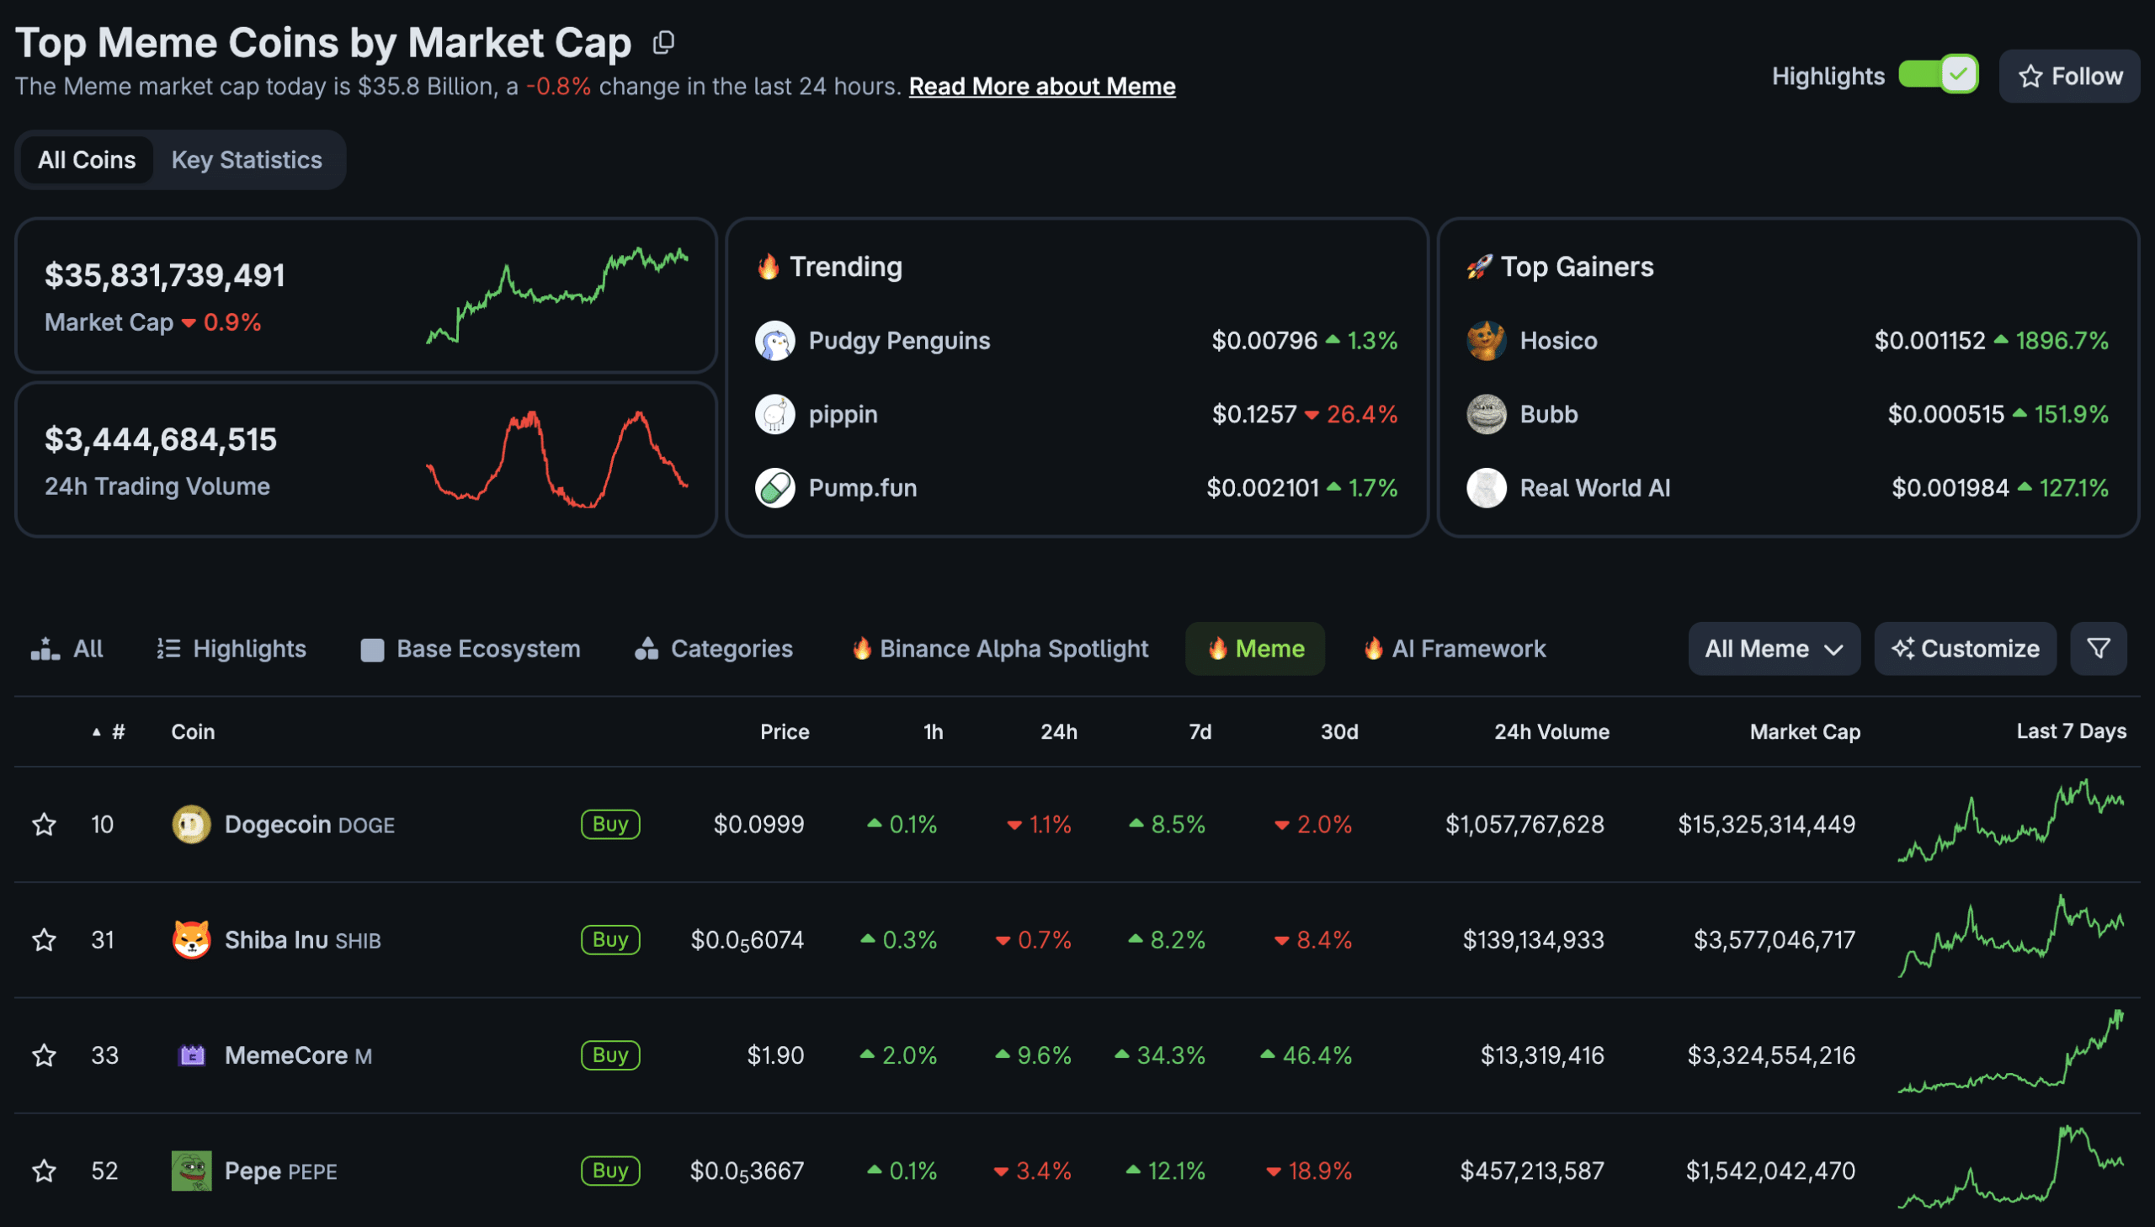The height and width of the screenshot is (1227, 2155).
Task: Click the Pudgy Penguins trending icon
Action: tap(774, 341)
